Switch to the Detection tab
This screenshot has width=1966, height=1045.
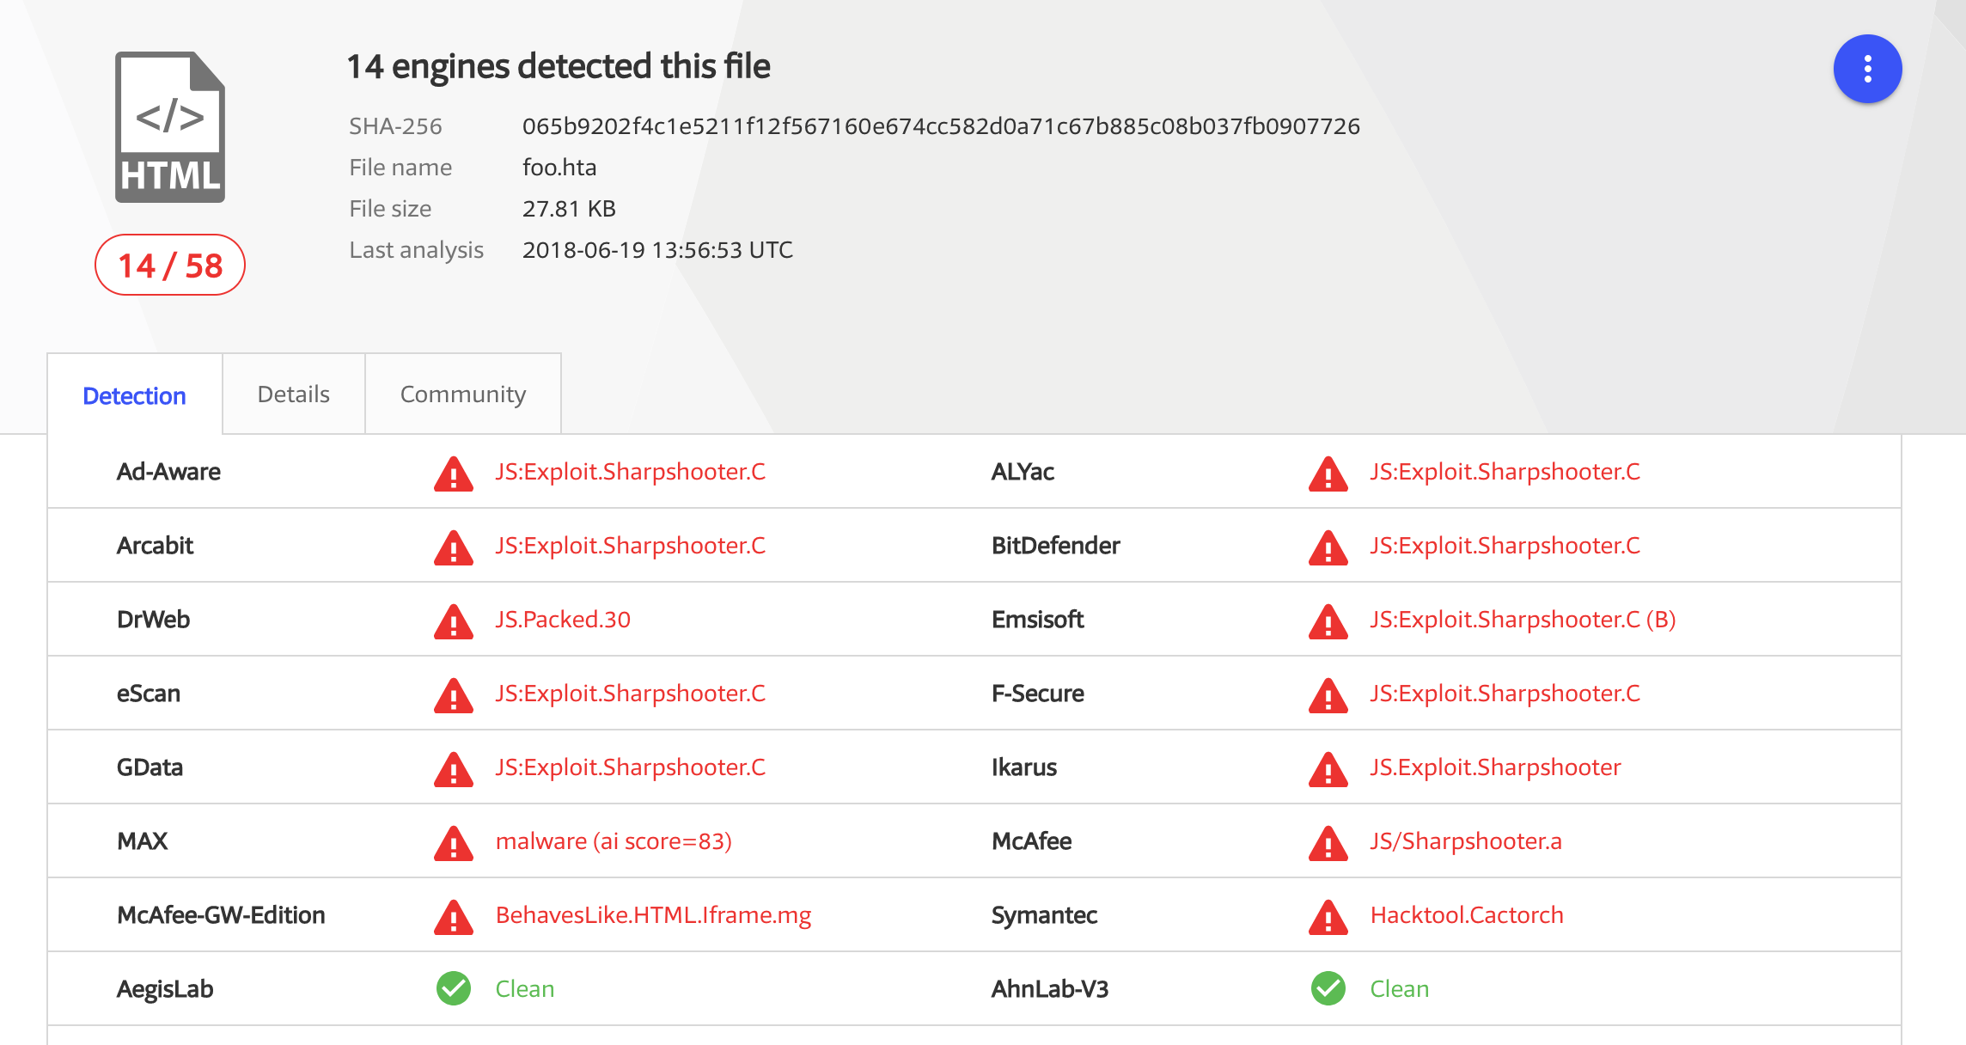(134, 395)
